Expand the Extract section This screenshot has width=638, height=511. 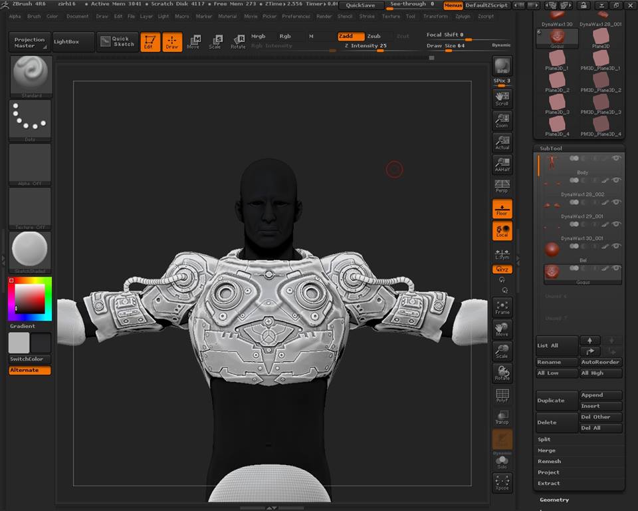[x=549, y=483]
